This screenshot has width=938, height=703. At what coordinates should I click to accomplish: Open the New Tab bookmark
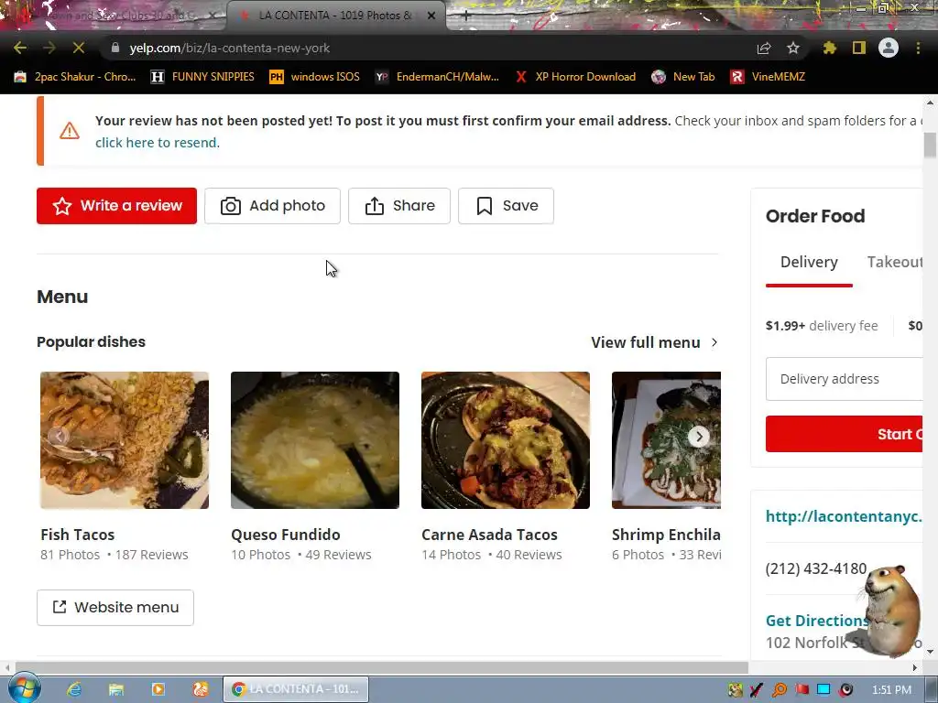[x=683, y=77]
